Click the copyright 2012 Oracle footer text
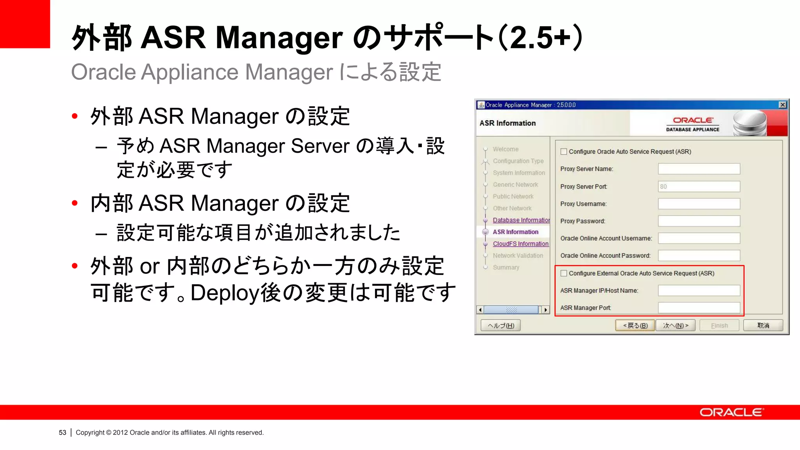Screen dimensions: 800x450 (170, 432)
